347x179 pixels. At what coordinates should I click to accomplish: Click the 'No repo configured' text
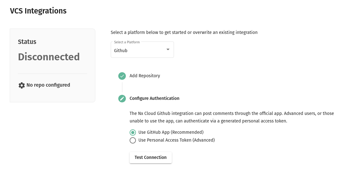tap(48, 85)
